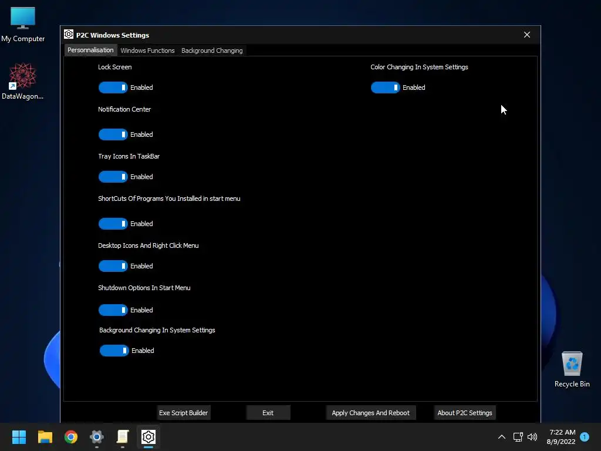
Task: Close the P2C Windows Settings window
Action: pyautogui.click(x=527, y=35)
